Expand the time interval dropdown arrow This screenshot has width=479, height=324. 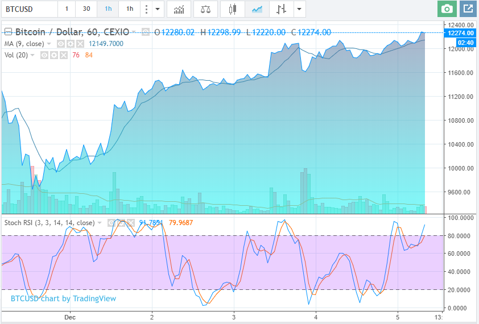tap(158, 9)
